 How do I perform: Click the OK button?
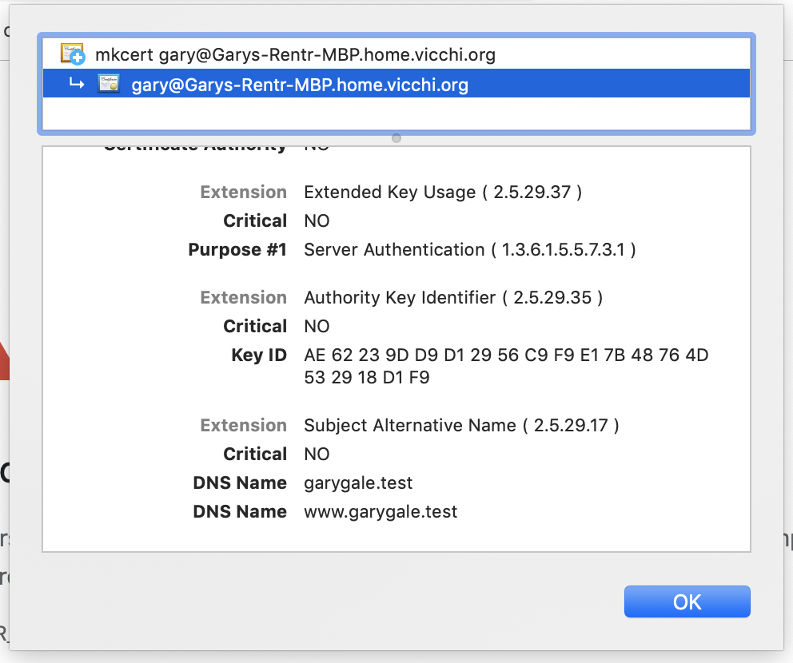(687, 601)
